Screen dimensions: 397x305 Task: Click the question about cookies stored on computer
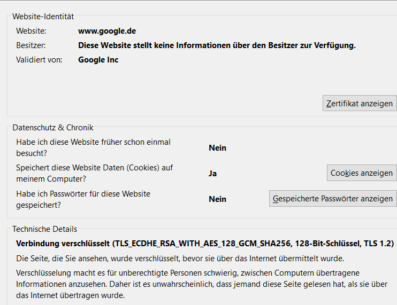[94, 173]
